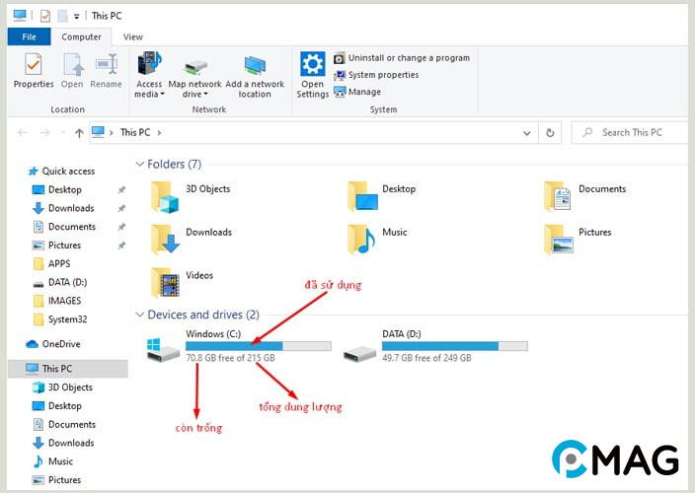Click This PC in the address bar

click(135, 132)
